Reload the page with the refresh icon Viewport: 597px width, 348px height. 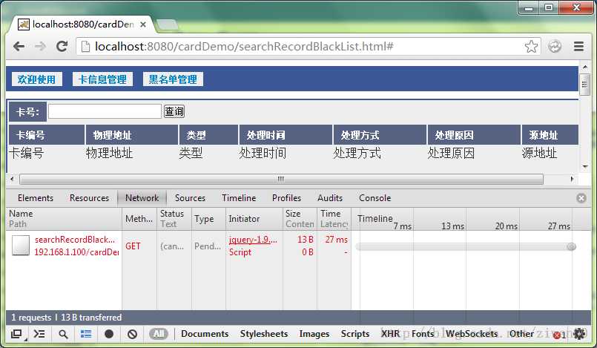tap(62, 47)
